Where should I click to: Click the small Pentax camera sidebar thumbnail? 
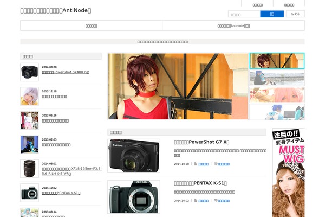point(29,193)
